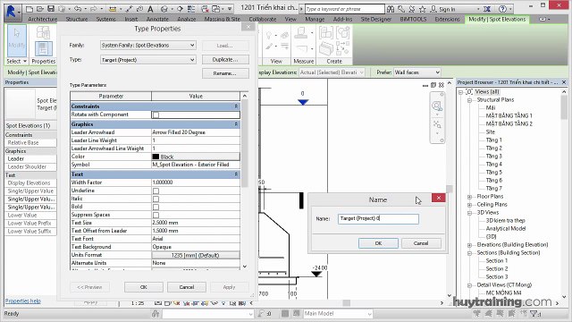This screenshot has height=322, width=572.
Task: Click Sign In in the title bar
Action: coord(447,9)
